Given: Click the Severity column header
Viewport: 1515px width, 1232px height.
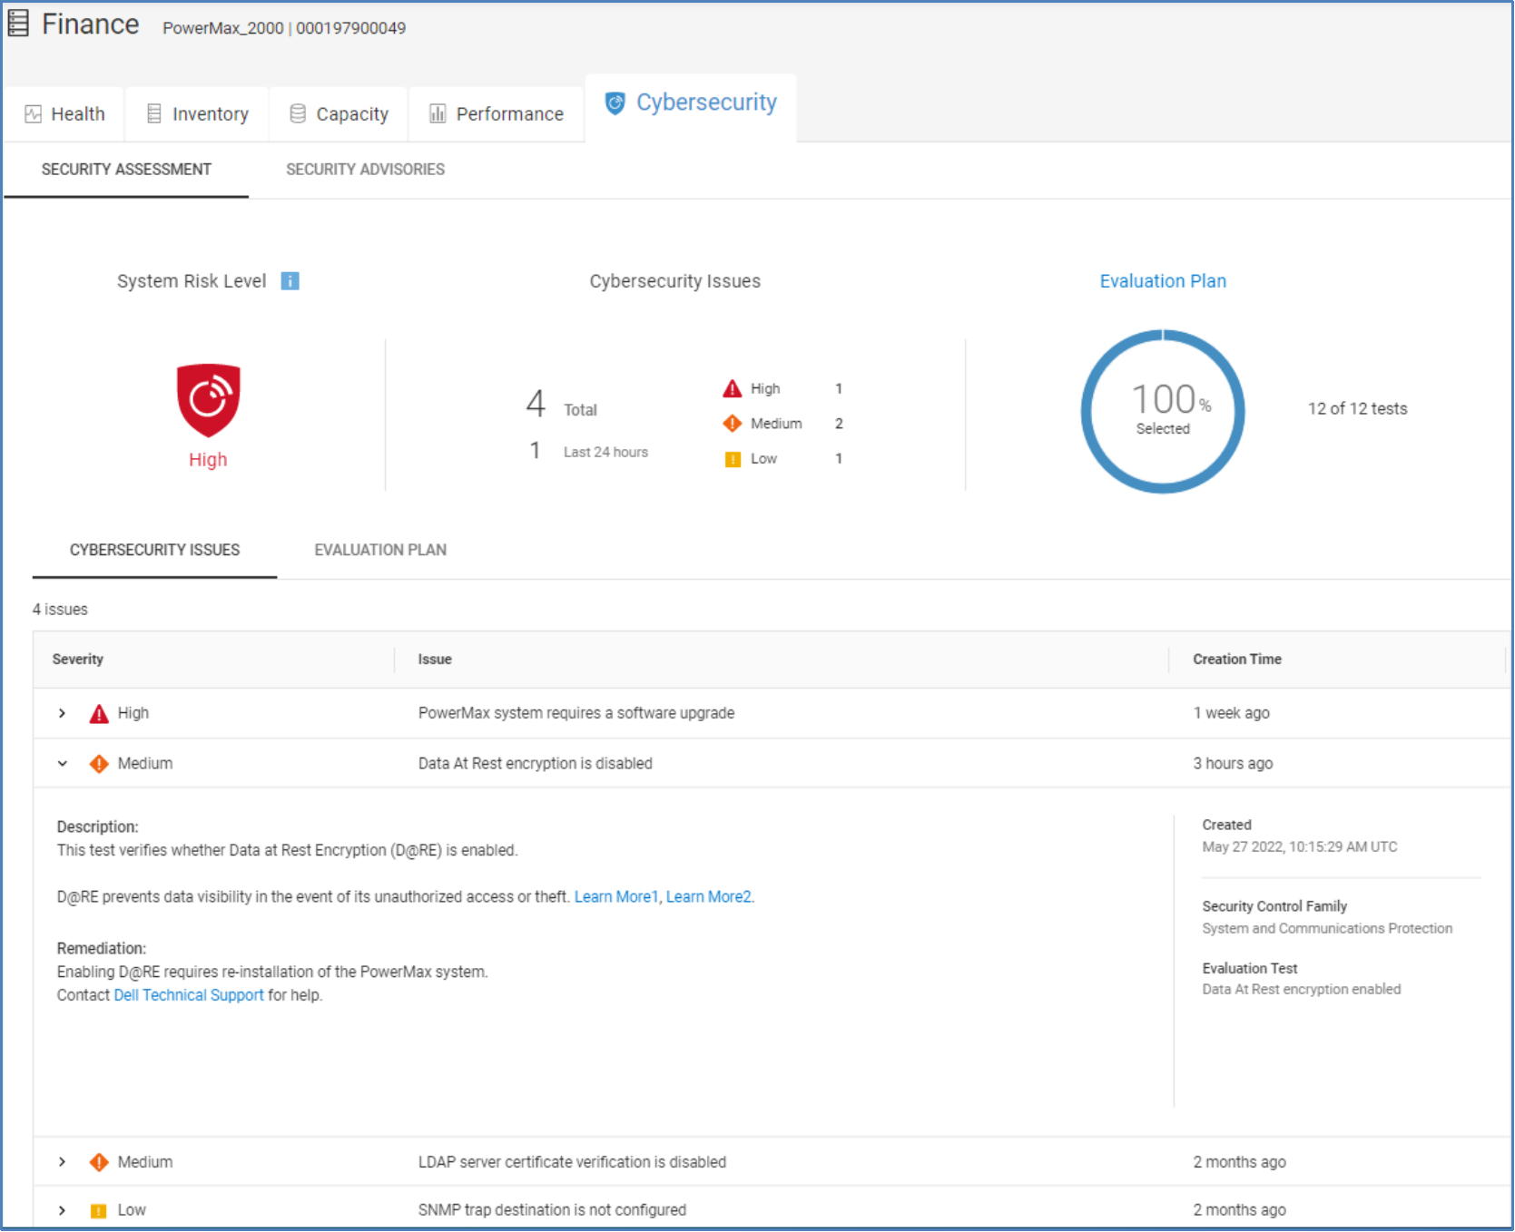Looking at the screenshot, I should pyautogui.click(x=78, y=660).
